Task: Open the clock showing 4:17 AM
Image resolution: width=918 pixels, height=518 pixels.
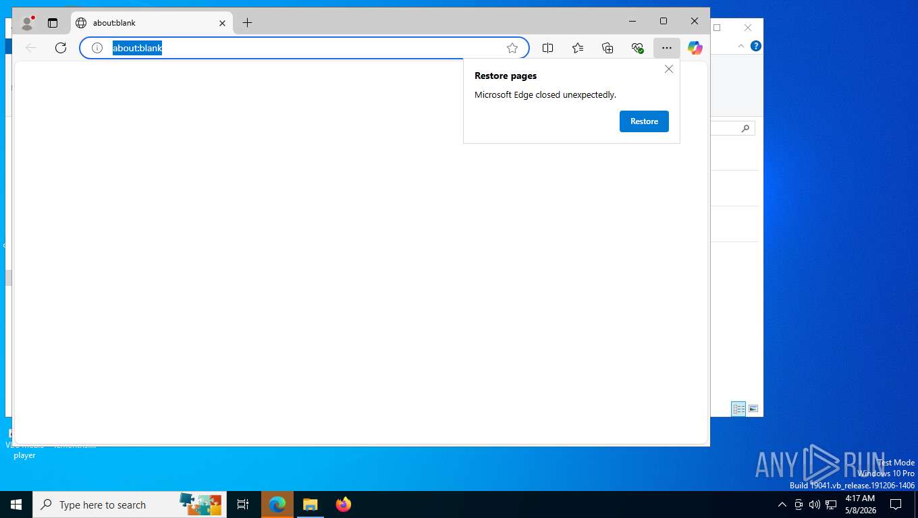Action: [x=860, y=505]
